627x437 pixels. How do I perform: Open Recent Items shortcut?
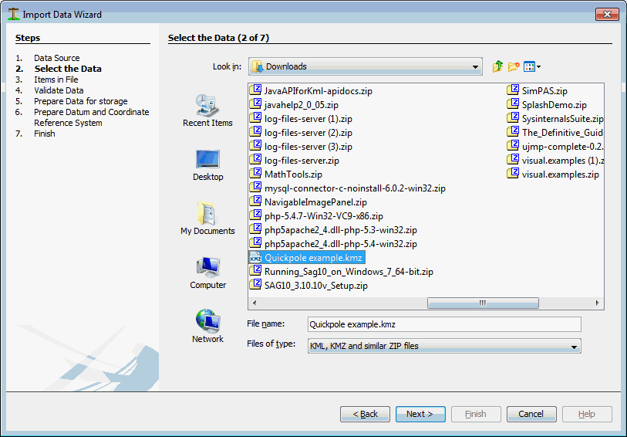point(207,111)
